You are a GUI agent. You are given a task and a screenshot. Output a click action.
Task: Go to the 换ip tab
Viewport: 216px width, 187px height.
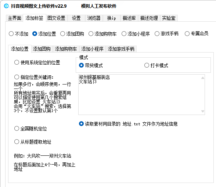pyautogui.click(x=112, y=18)
